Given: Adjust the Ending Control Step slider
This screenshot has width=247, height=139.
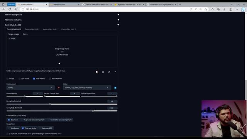Looking at the screenshot, I should 99,96.
